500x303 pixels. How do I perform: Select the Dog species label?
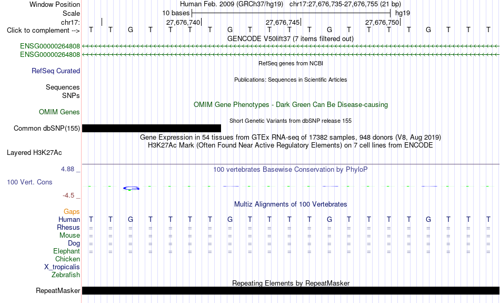pos(74,243)
